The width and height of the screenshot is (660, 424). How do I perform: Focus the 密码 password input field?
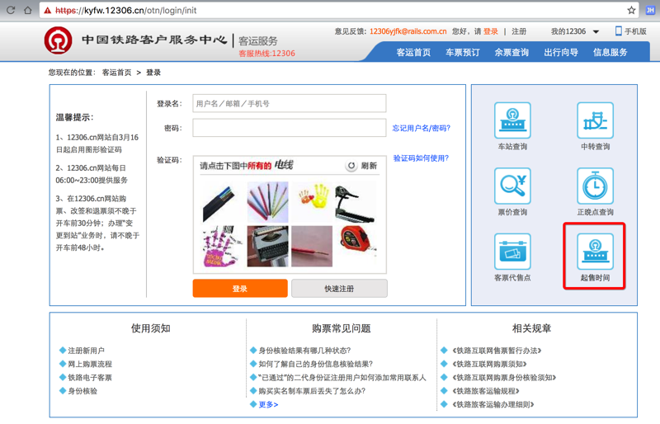tap(290, 128)
